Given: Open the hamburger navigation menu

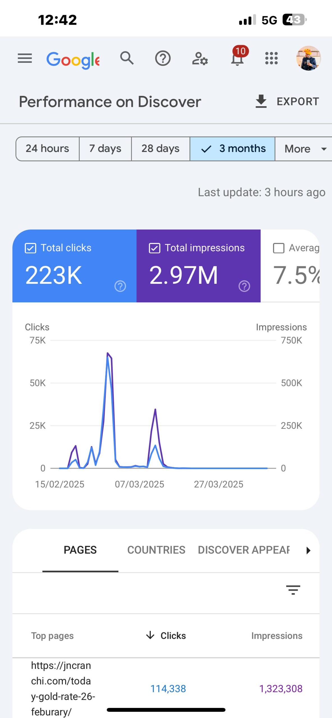Looking at the screenshot, I should pyautogui.click(x=25, y=59).
